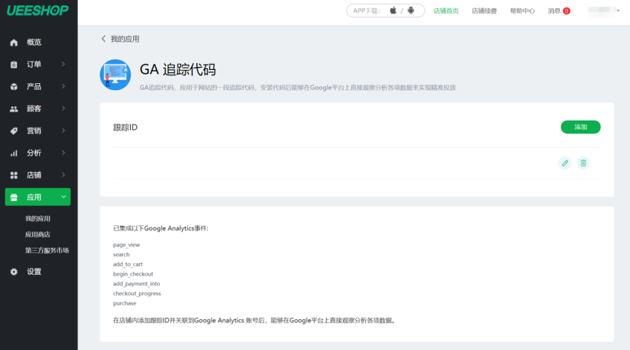Download the iOS app via Apple icon
Image resolution: width=630 pixels, height=350 pixels.
pos(393,10)
